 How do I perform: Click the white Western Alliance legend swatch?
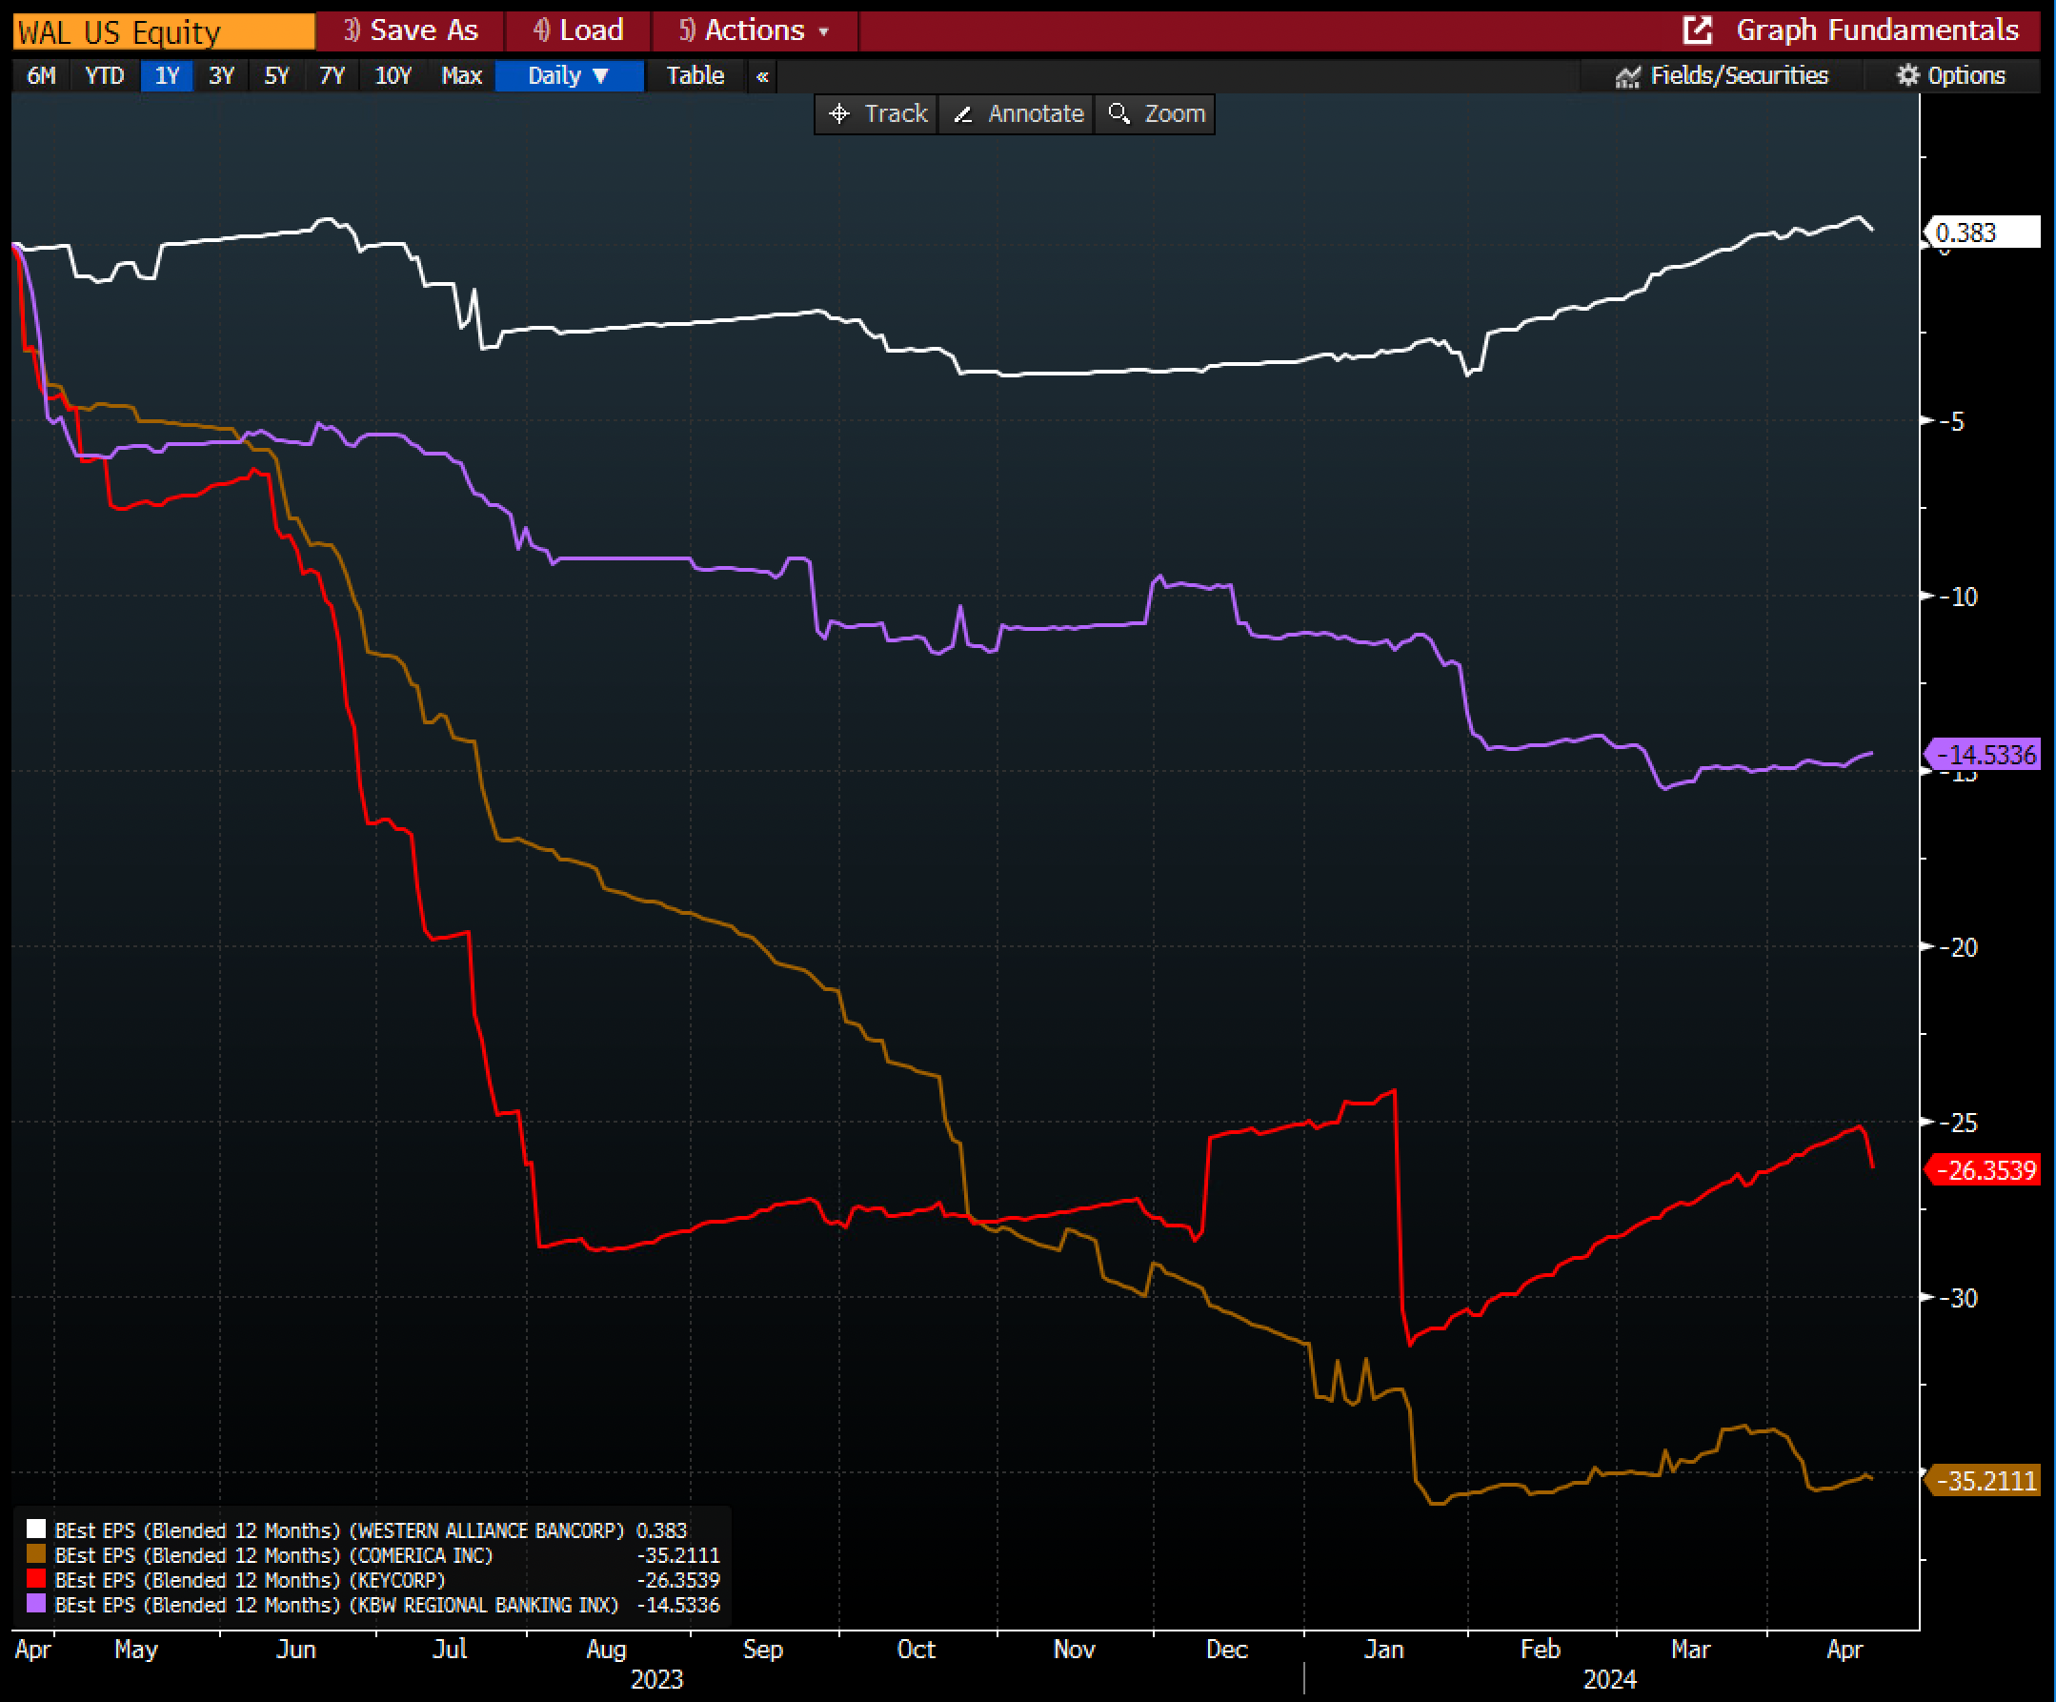point(36,1530)
